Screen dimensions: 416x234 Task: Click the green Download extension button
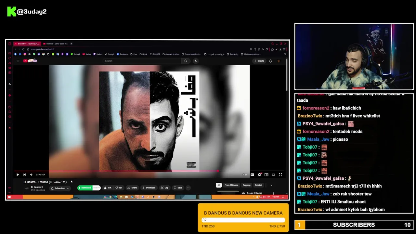pyautogui.click(x=84, y=188)
